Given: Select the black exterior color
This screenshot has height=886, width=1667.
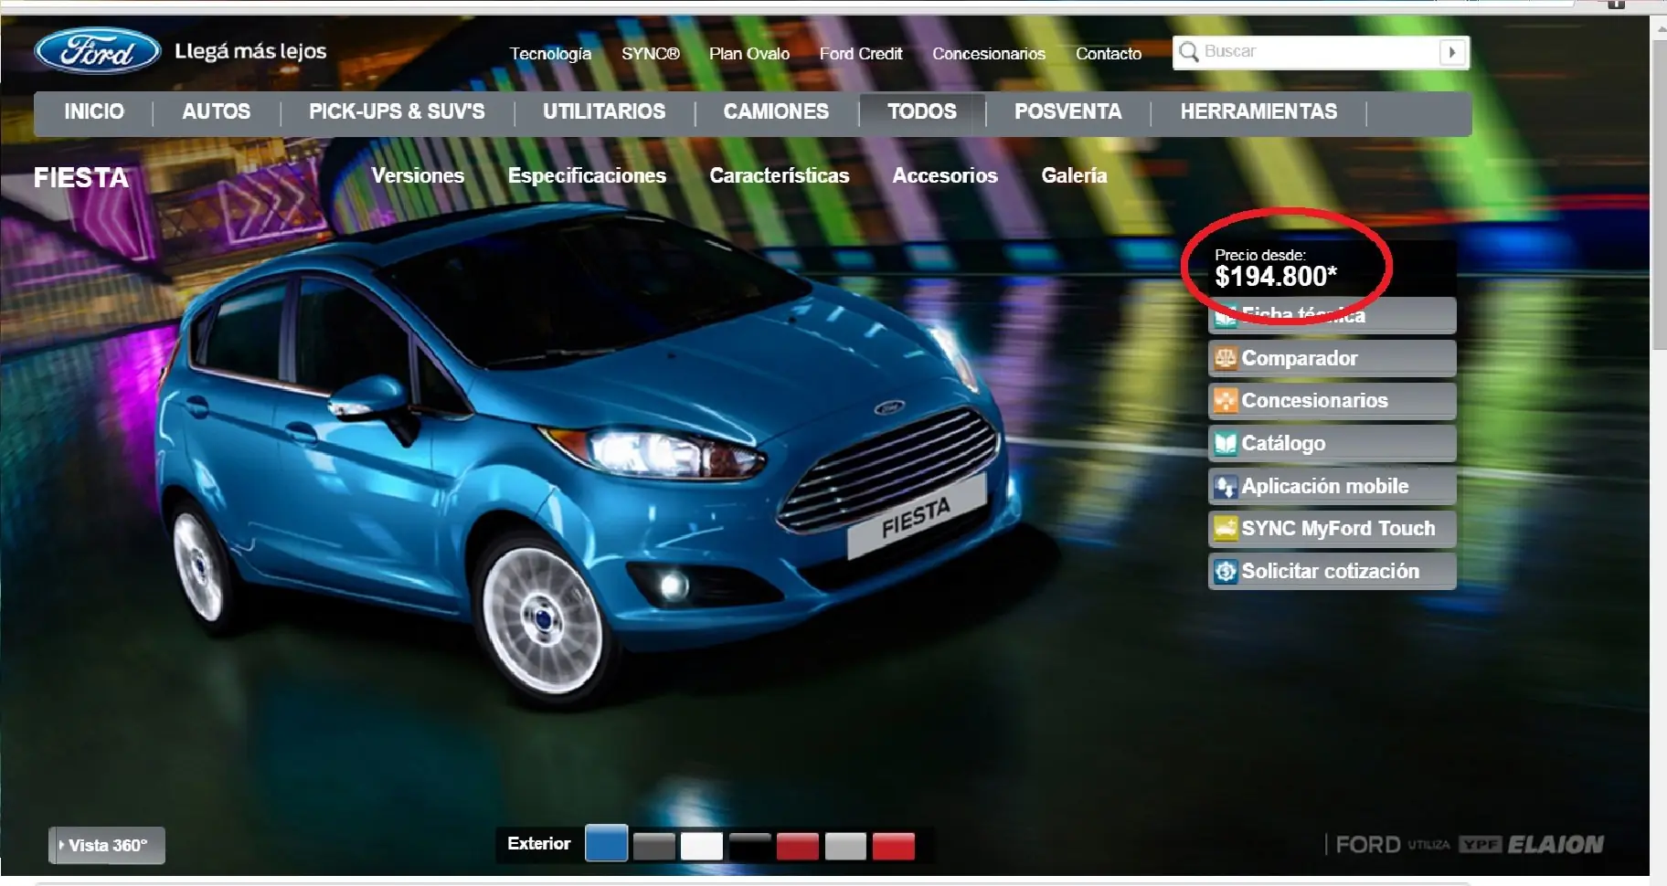Looking at the screenshot, I should coord(750,846).
